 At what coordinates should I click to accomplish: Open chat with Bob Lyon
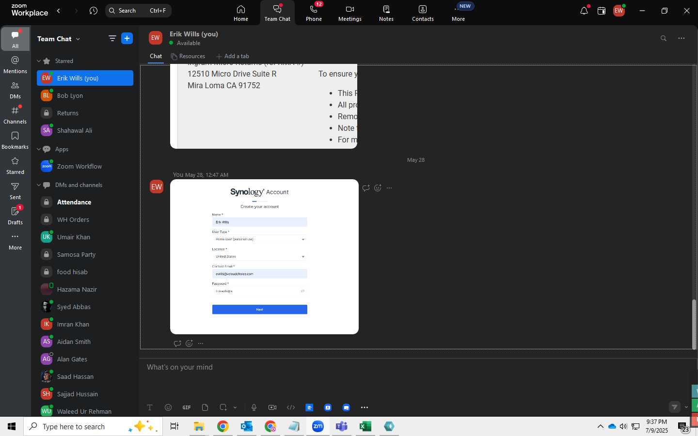coord(85,95)
